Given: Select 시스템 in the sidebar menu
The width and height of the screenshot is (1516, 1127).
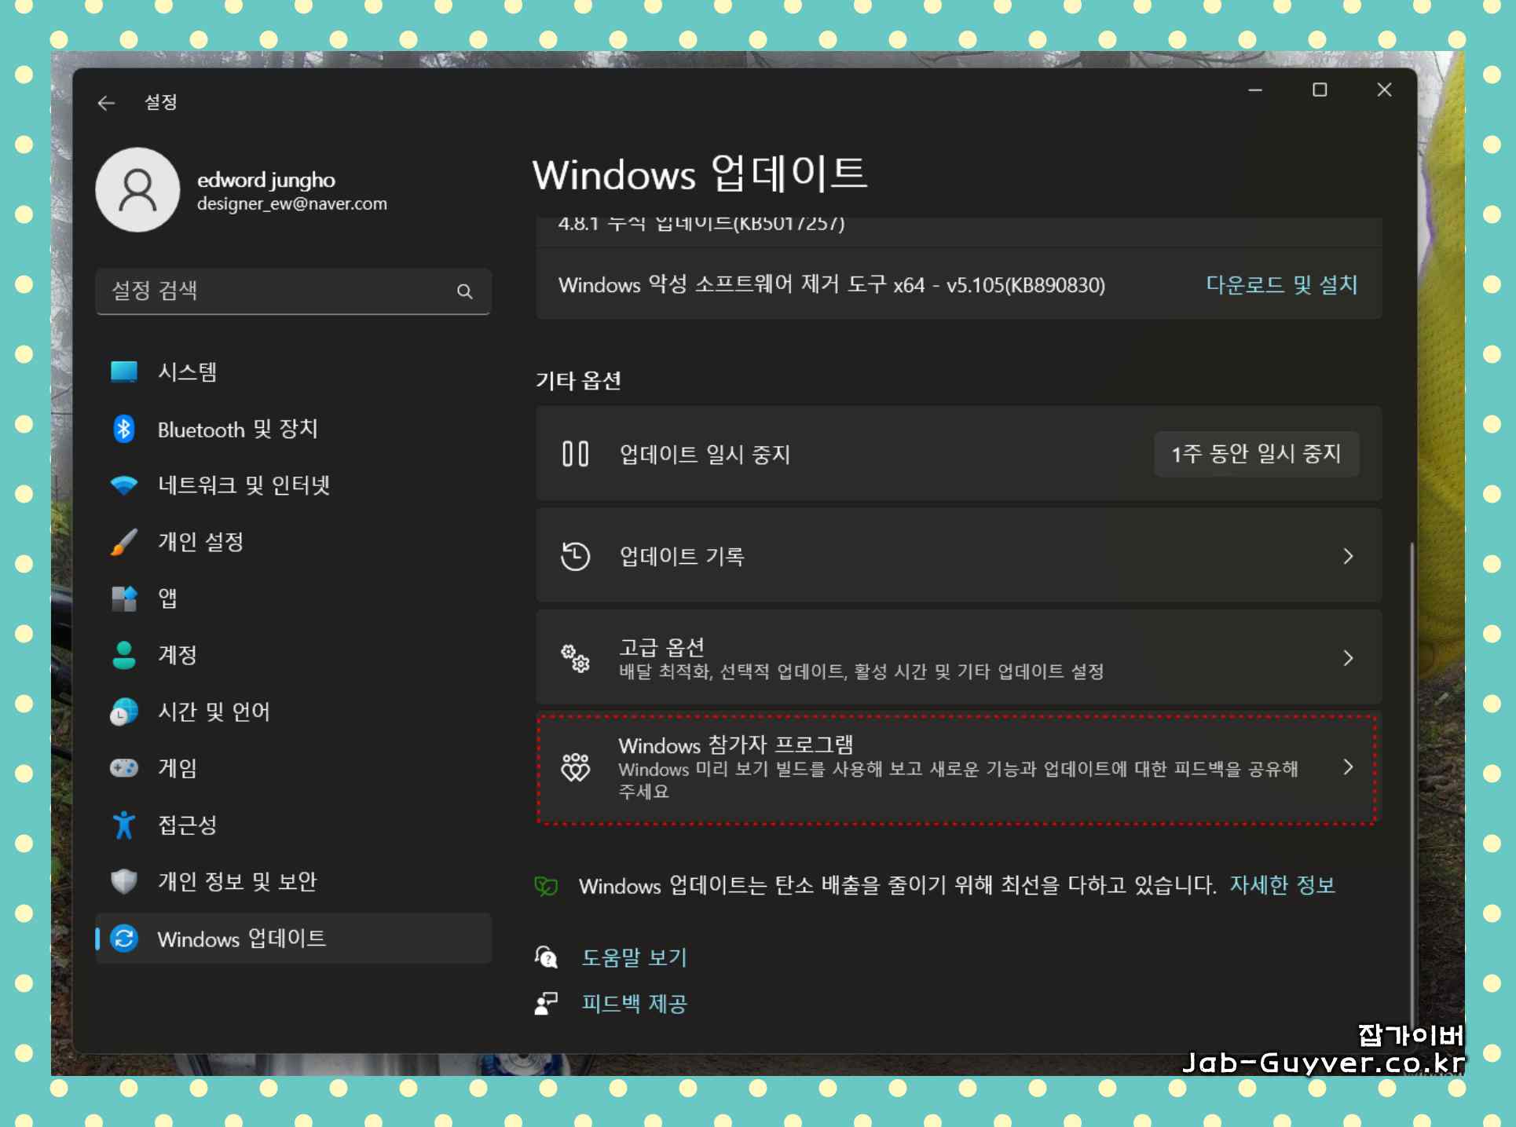Looking at the screenshot, I should click(187, 372).
